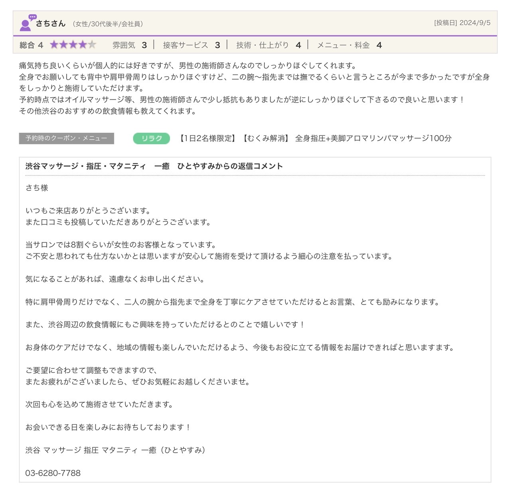The height and width of the screenshot is (496, 525).
Task: Click the 雰囲気 3 rating score
Action: click(130, 45)
